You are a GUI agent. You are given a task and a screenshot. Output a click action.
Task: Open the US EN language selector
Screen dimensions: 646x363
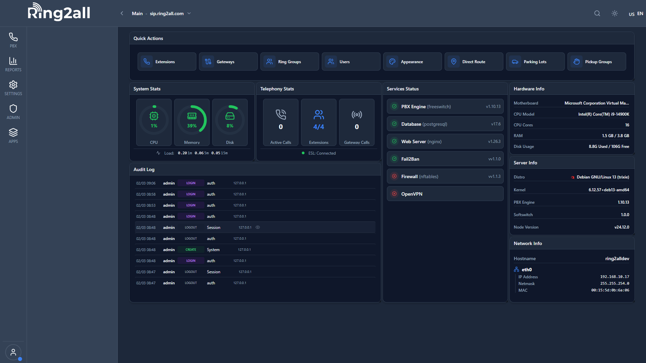636,14
